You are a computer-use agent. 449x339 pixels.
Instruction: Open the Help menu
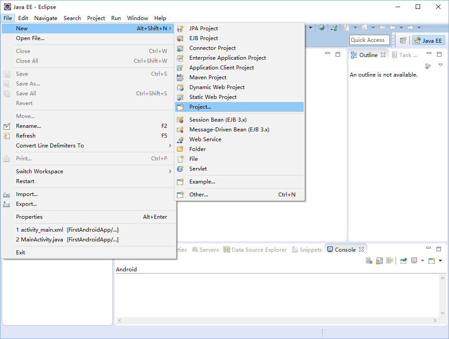160,18
